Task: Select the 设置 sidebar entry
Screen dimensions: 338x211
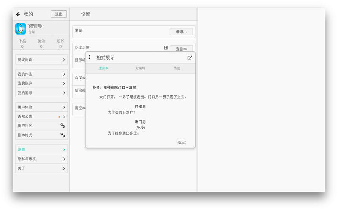Action: [x=41, y=149]
